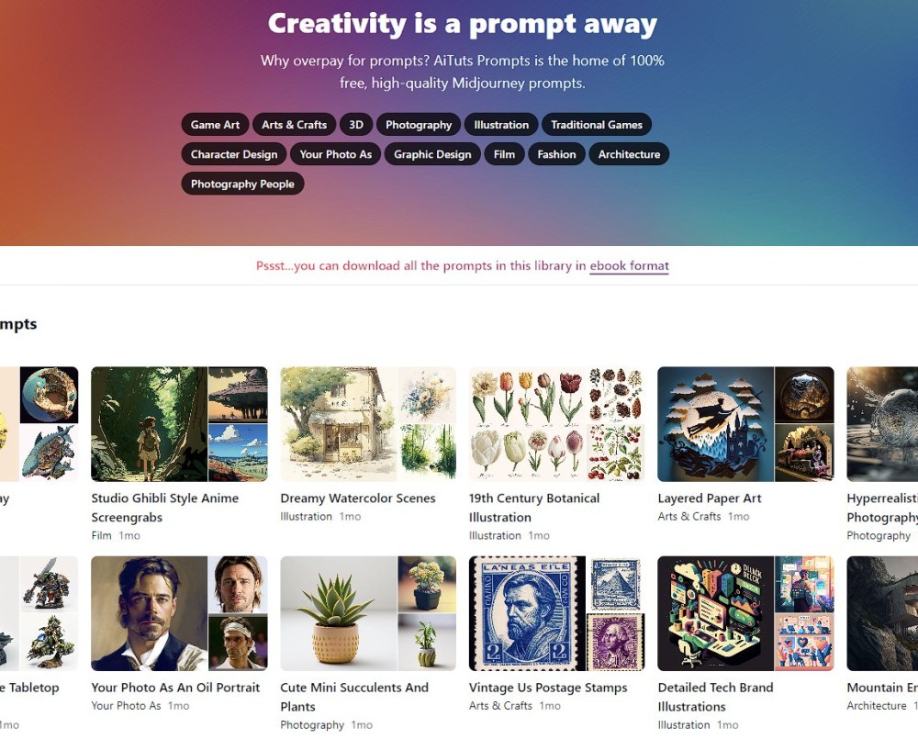Open the Dreamy Watercolor Scenes title link

[x=358, y=498]
